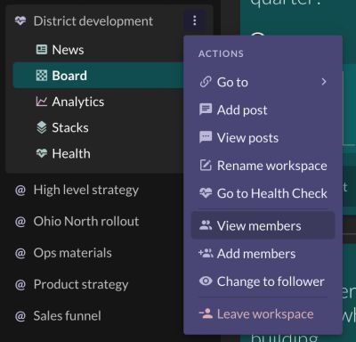Click the Board grid icon
The width and height of the screenshot is (356, 342).
pyautogui.click(x=42, y=76)
